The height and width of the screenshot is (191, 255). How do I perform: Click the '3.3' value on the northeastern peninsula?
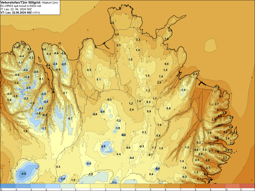click(170, 30)
